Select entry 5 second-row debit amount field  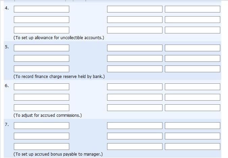point(135,58)
